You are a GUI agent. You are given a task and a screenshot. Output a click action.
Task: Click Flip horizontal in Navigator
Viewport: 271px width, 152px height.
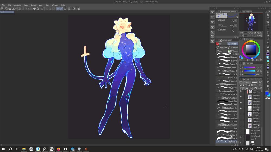pyautogui.click(x=258, y=35)
